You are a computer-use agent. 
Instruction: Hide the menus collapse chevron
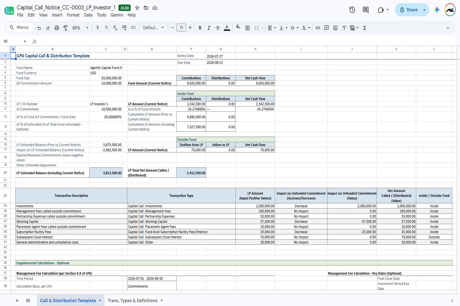coord(448,28)
